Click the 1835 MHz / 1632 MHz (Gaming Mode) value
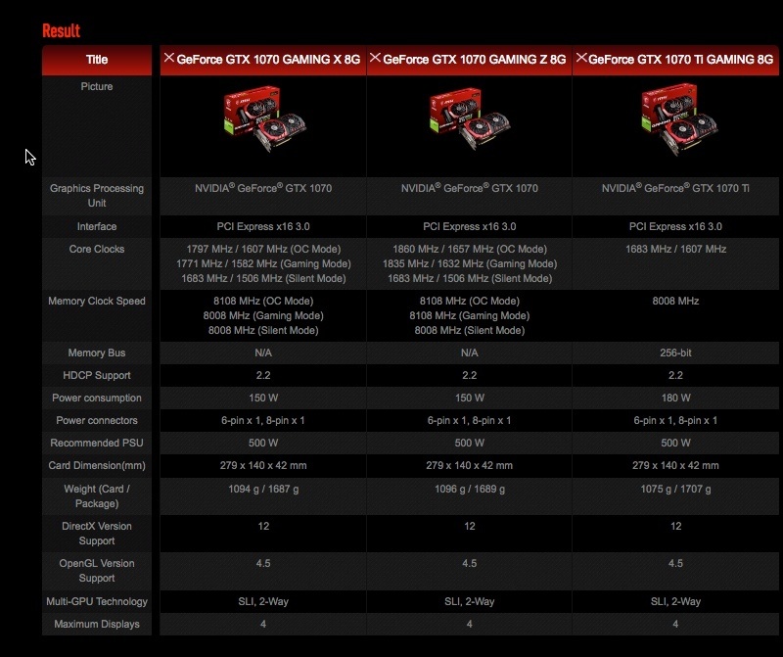 (470, 263)
